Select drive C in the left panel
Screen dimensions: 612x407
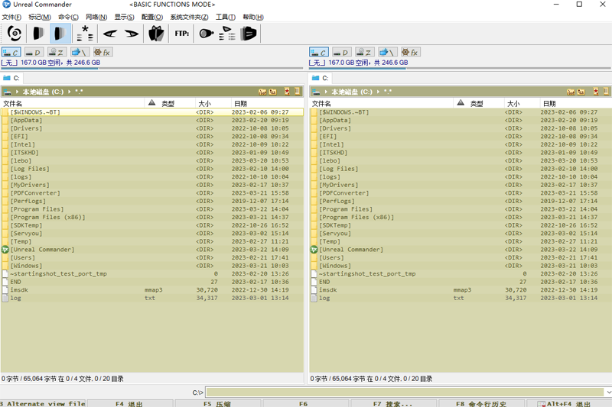(11, 52)
